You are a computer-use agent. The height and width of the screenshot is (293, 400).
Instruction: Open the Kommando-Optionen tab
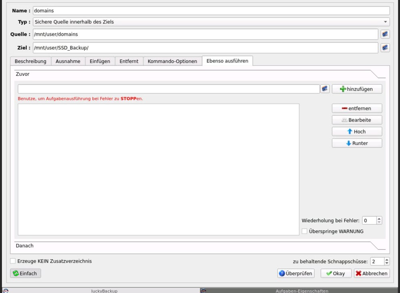tap(172, 61)
